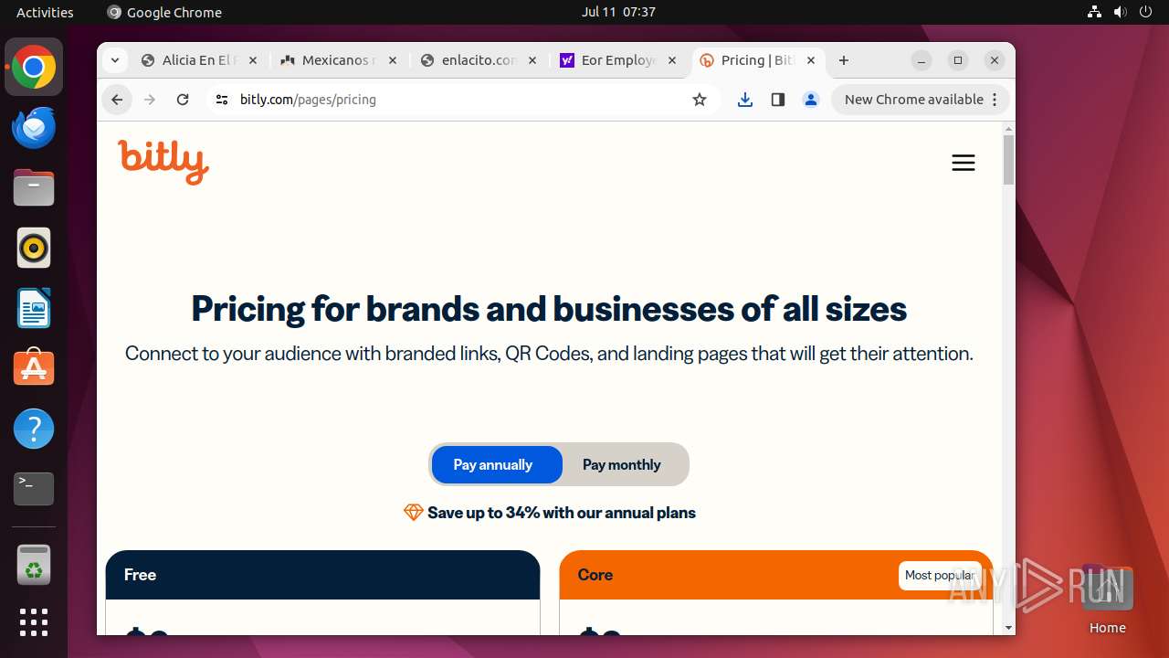Bookmark this page with the star
This screenshot has width=1169, height=658.
(x=700, y=100)
